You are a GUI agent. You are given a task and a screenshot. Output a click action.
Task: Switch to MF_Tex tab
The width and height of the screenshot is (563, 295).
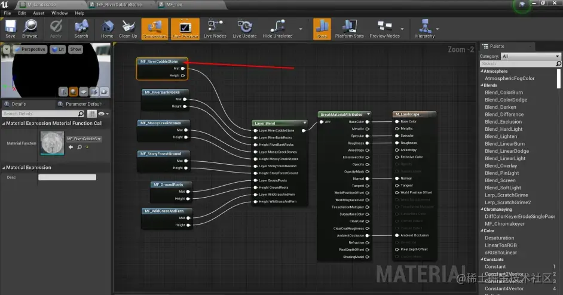174,5
